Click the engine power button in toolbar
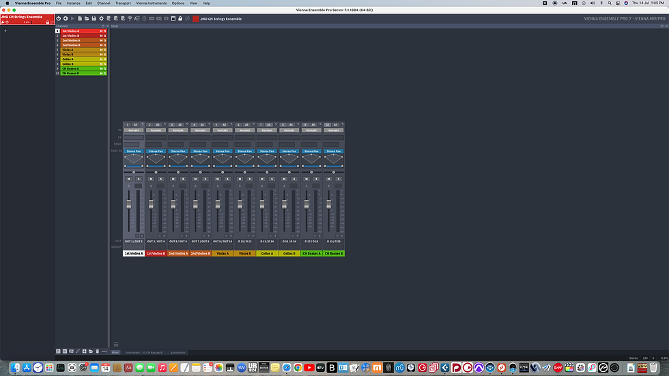 [59, 18]
